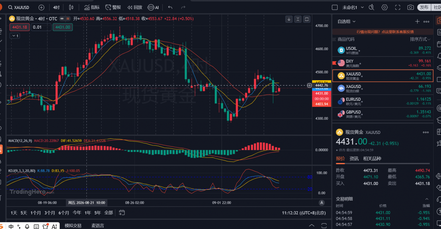This screenshot has width=441, height=229.
Task: Open the AI assistant in the toolbar
Action: pyautogui.click(x=153, y=7)
